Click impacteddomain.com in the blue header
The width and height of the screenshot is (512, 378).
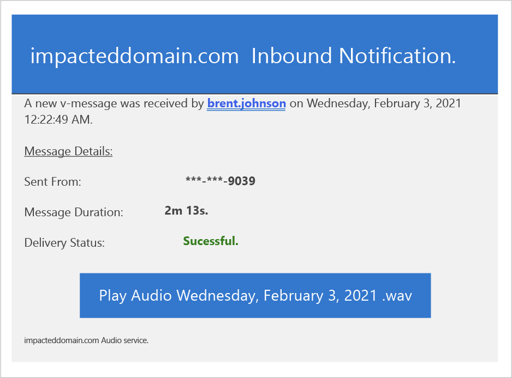tap(134, 56)
